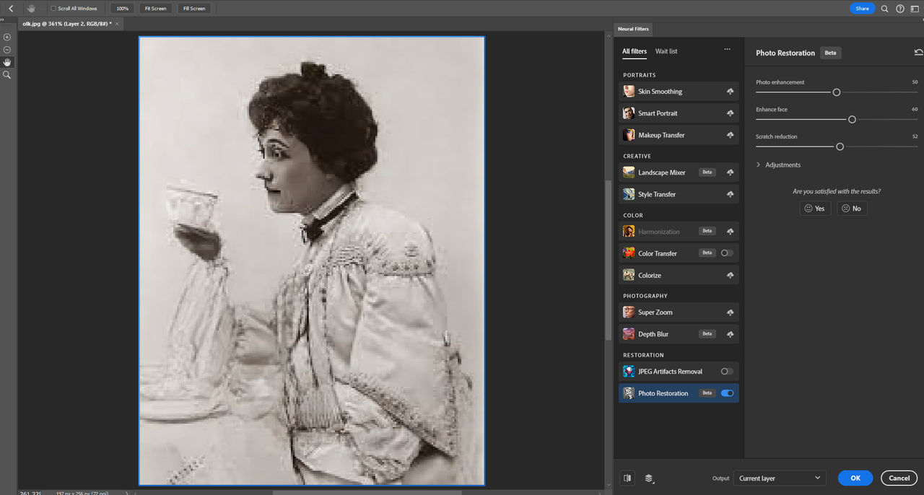Select the Hand tool in left toolbar

pos(7,62)
